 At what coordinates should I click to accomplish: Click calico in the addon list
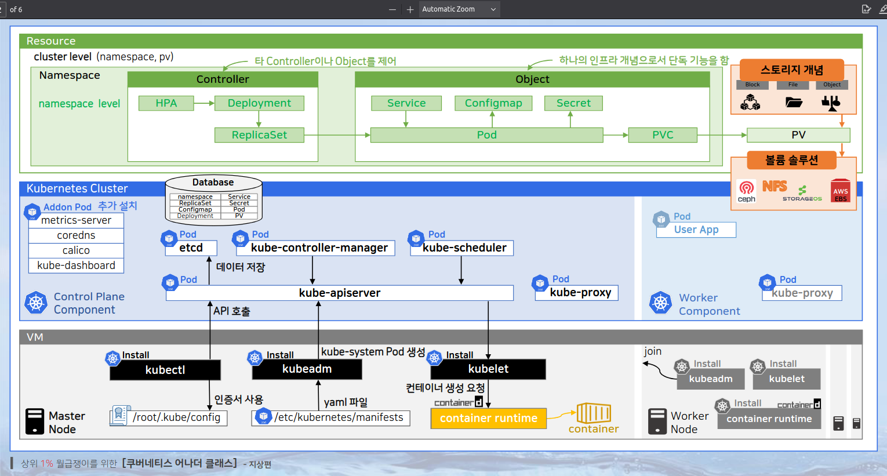[76, 250]
